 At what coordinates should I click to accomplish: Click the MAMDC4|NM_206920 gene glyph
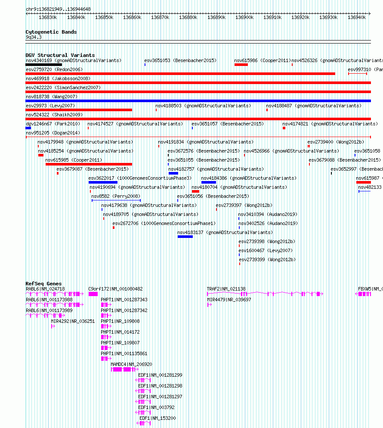point(124,369)
